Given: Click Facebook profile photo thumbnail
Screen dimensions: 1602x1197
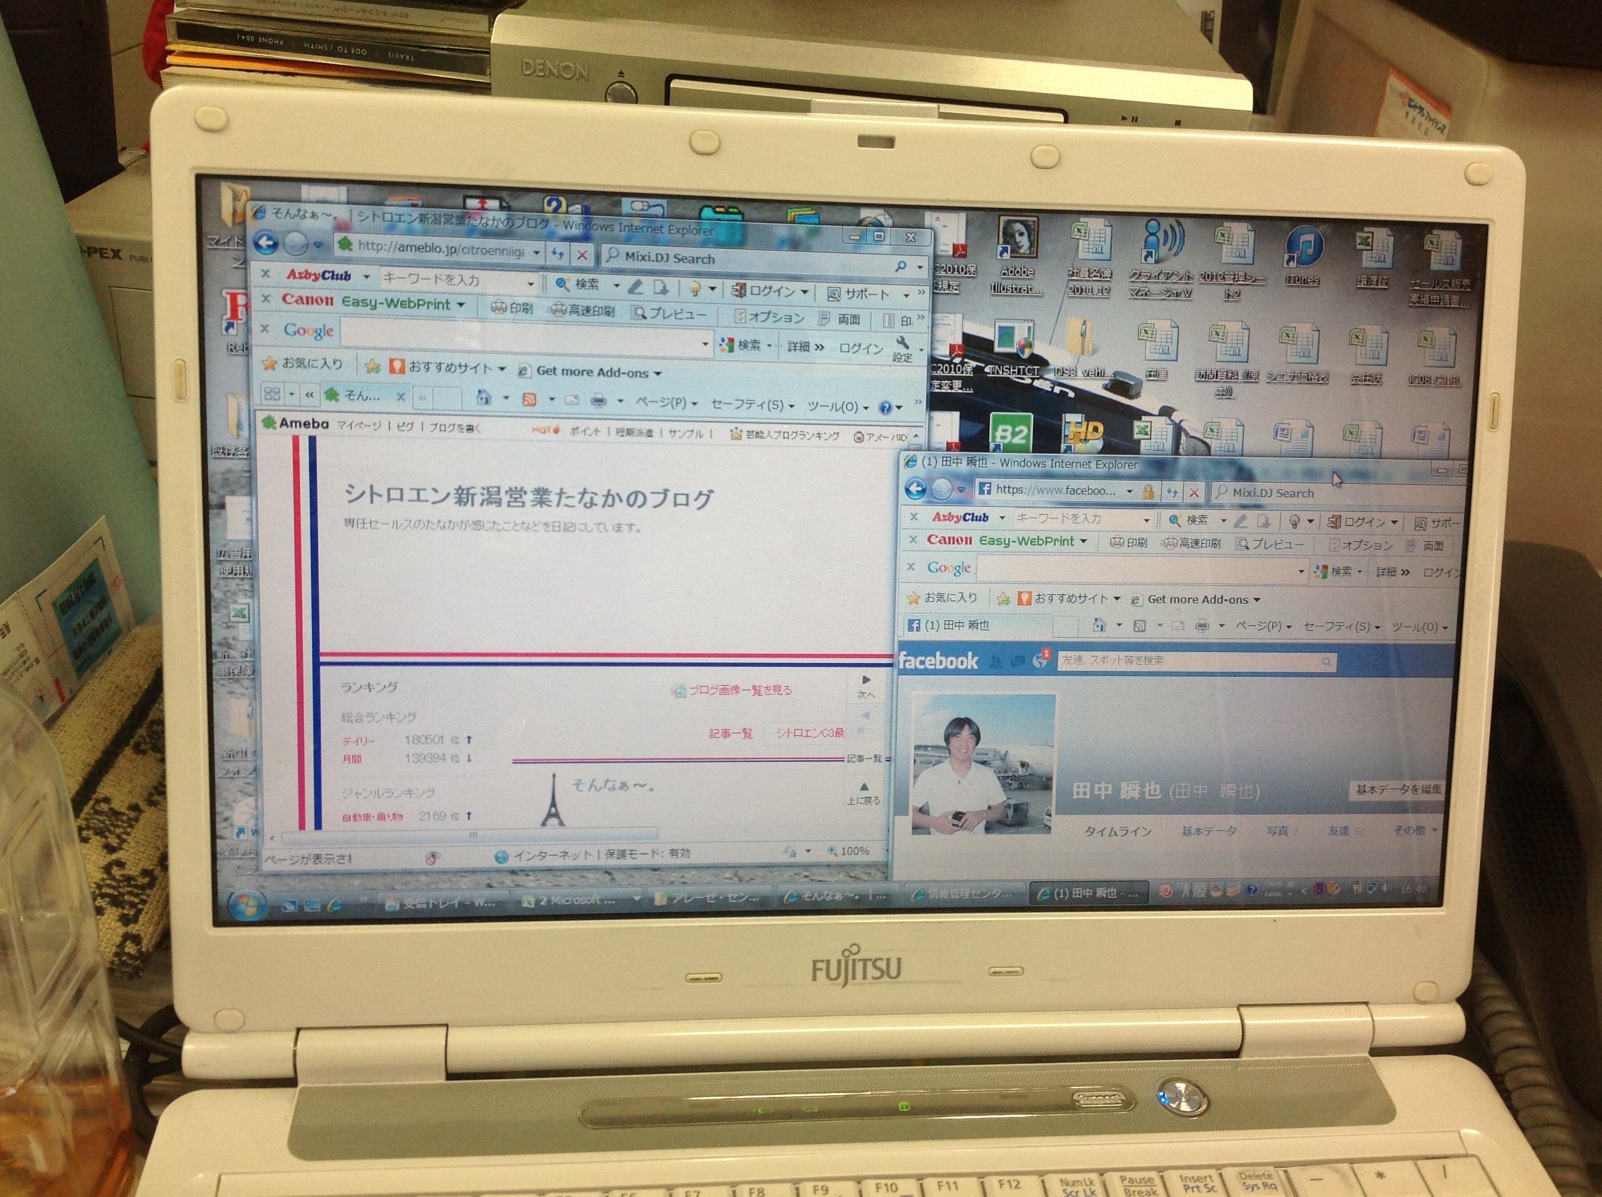Looking at the screenshot, I should pyautogui.click(x=982, y=764).
